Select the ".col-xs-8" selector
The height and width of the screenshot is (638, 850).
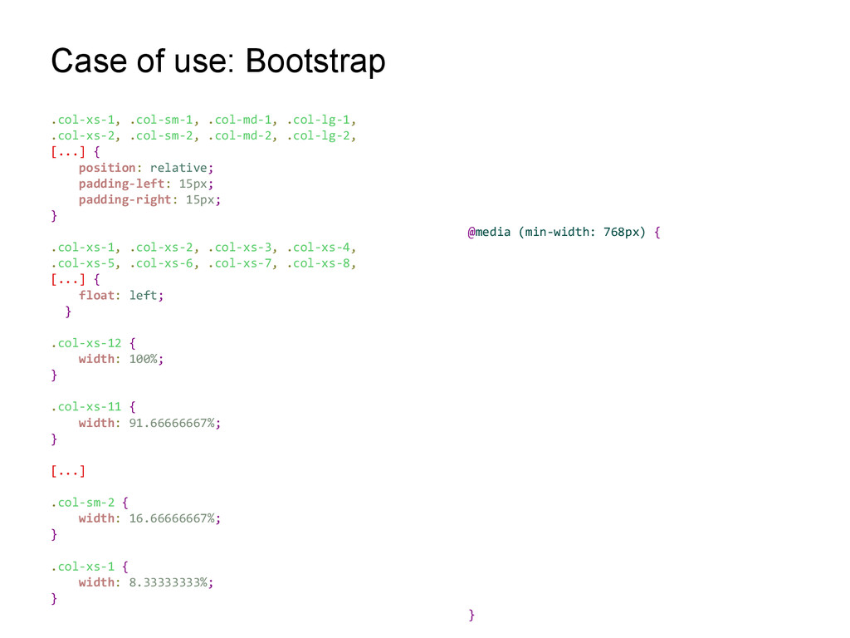point(319,263)
